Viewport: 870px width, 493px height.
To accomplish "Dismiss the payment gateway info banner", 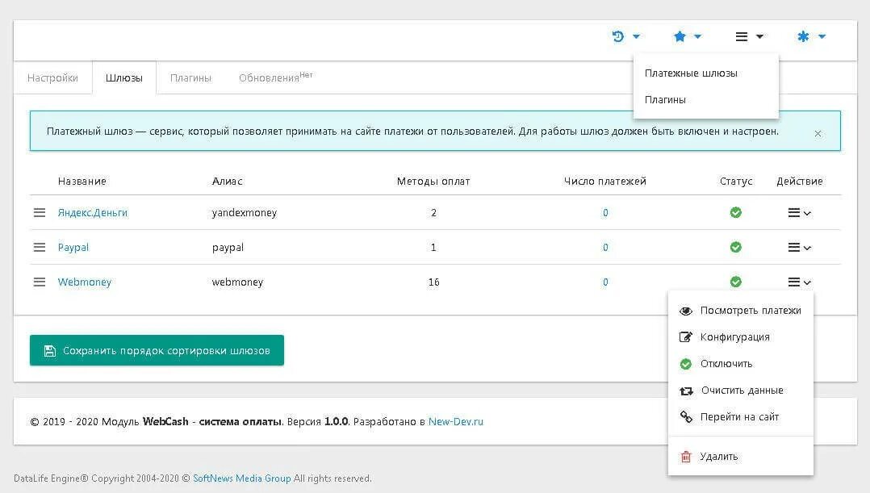I will click(818, 134).
